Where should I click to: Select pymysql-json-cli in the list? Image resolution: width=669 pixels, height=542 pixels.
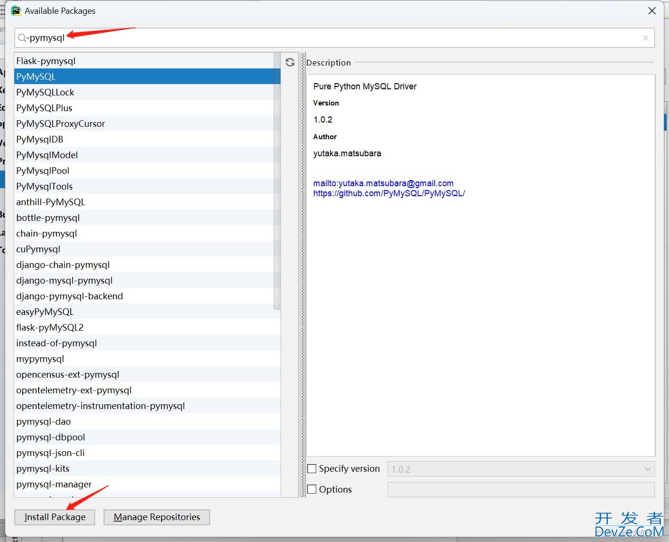147,453
